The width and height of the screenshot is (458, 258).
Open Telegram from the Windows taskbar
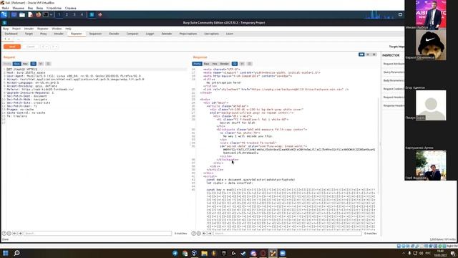(175, 253)
